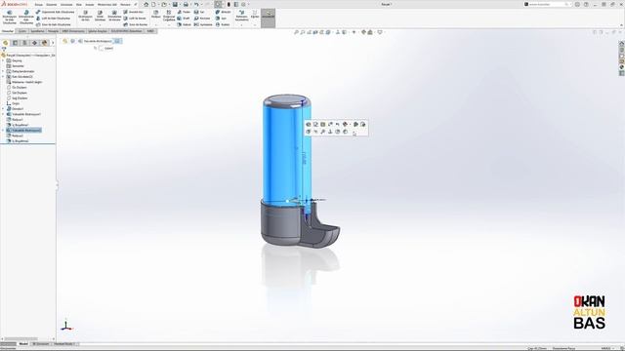625x351 pixels.
Task: Open Reference Geometry dropdown arrow
Action: (241, 25)
